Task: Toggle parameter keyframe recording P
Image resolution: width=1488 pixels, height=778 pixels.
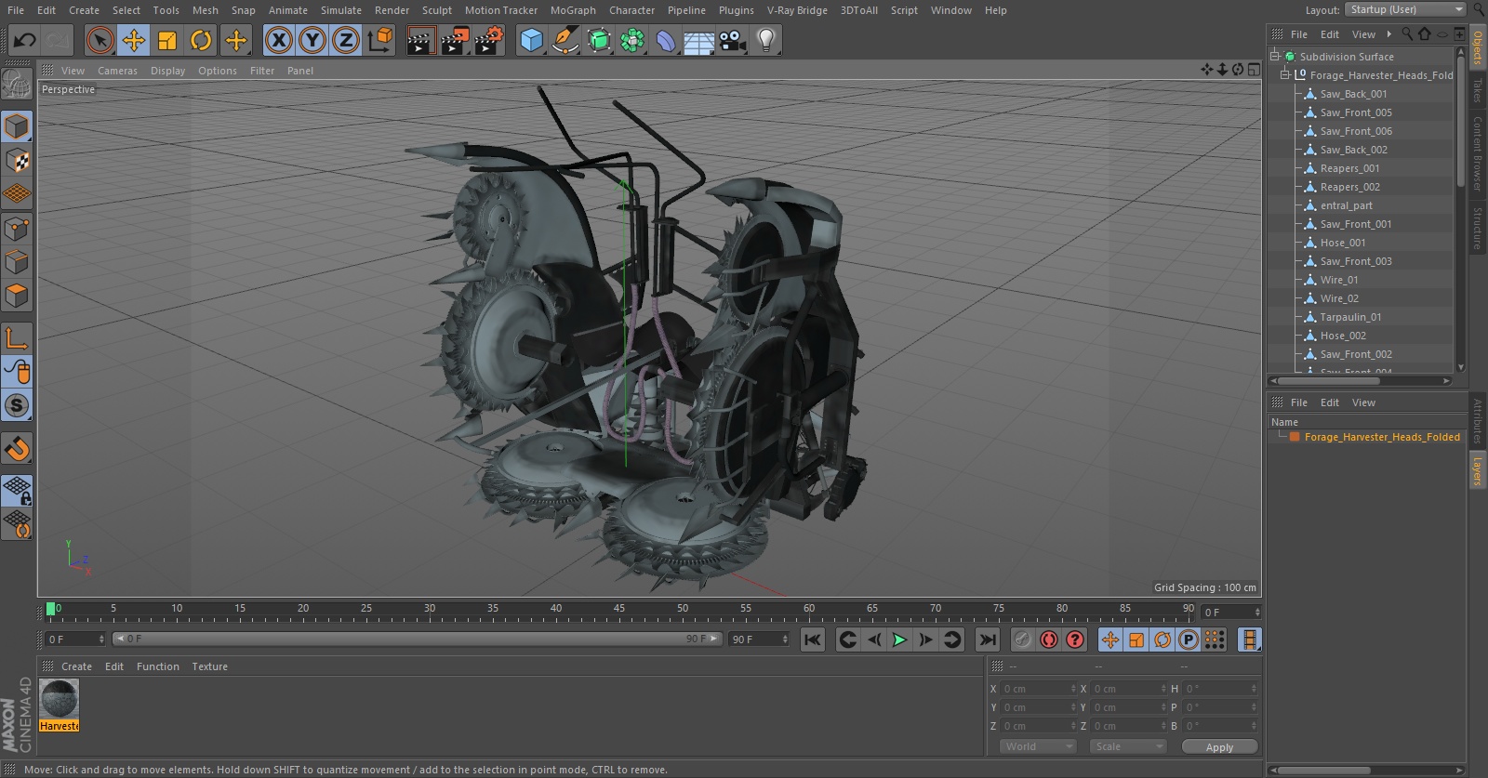Action: click(1189, 640)
